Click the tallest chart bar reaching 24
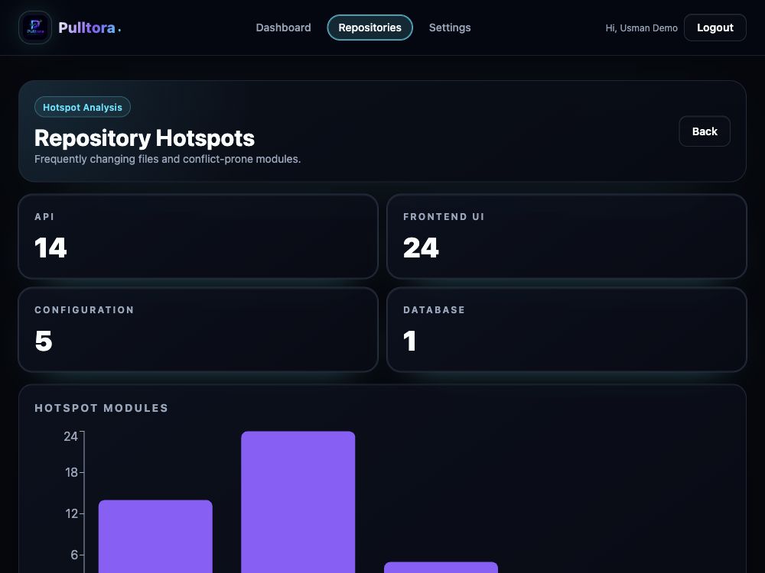The height and width of the screenshot is (573, 765). (x=298, y=502)
